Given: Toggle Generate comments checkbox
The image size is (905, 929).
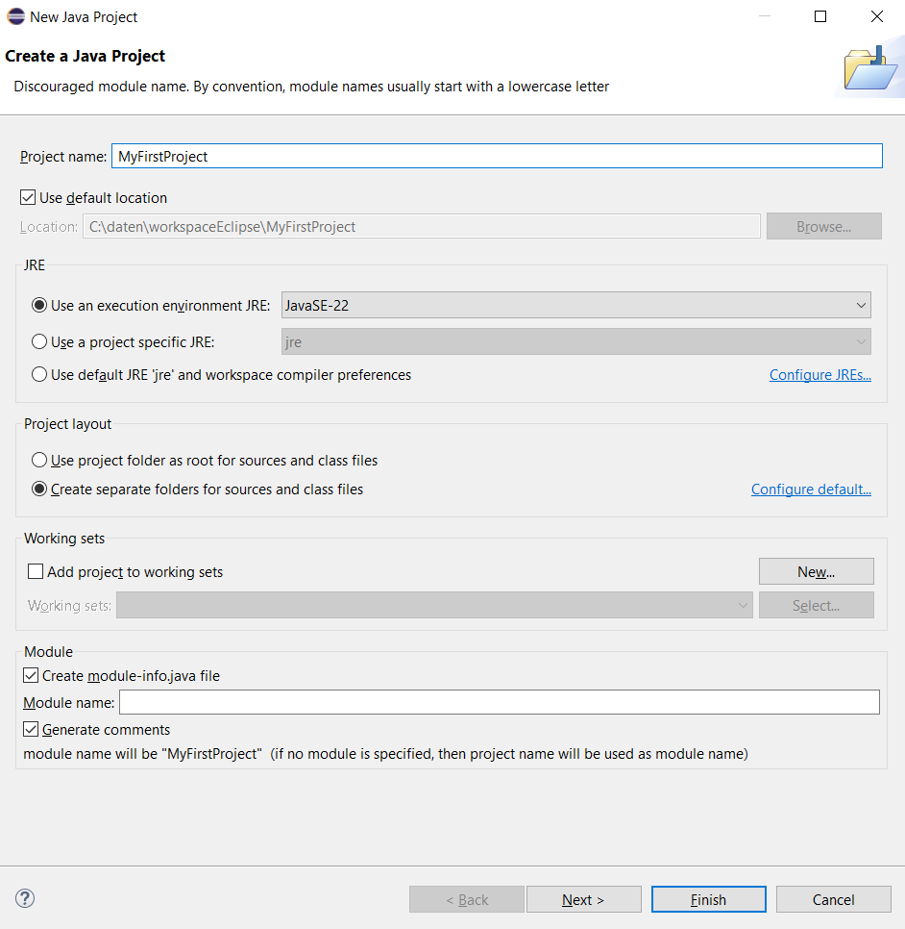Looking at the screenshot, I should coord(32,730).
